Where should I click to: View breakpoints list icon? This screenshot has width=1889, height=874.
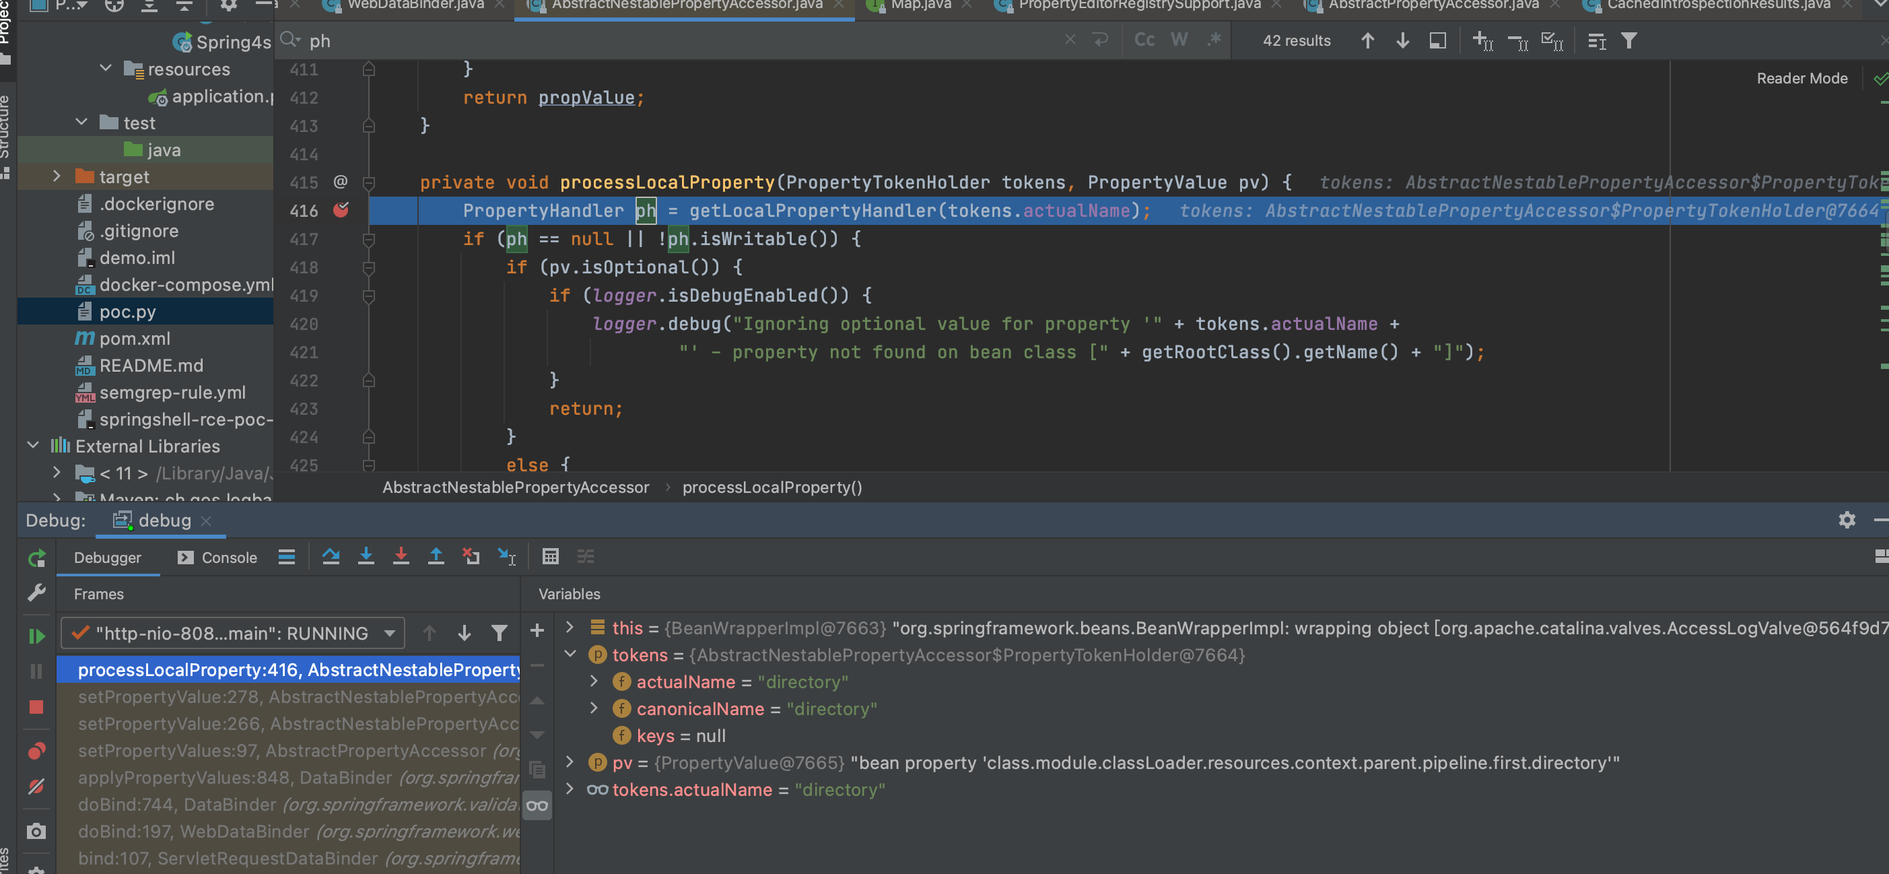(x=36, y=751)
